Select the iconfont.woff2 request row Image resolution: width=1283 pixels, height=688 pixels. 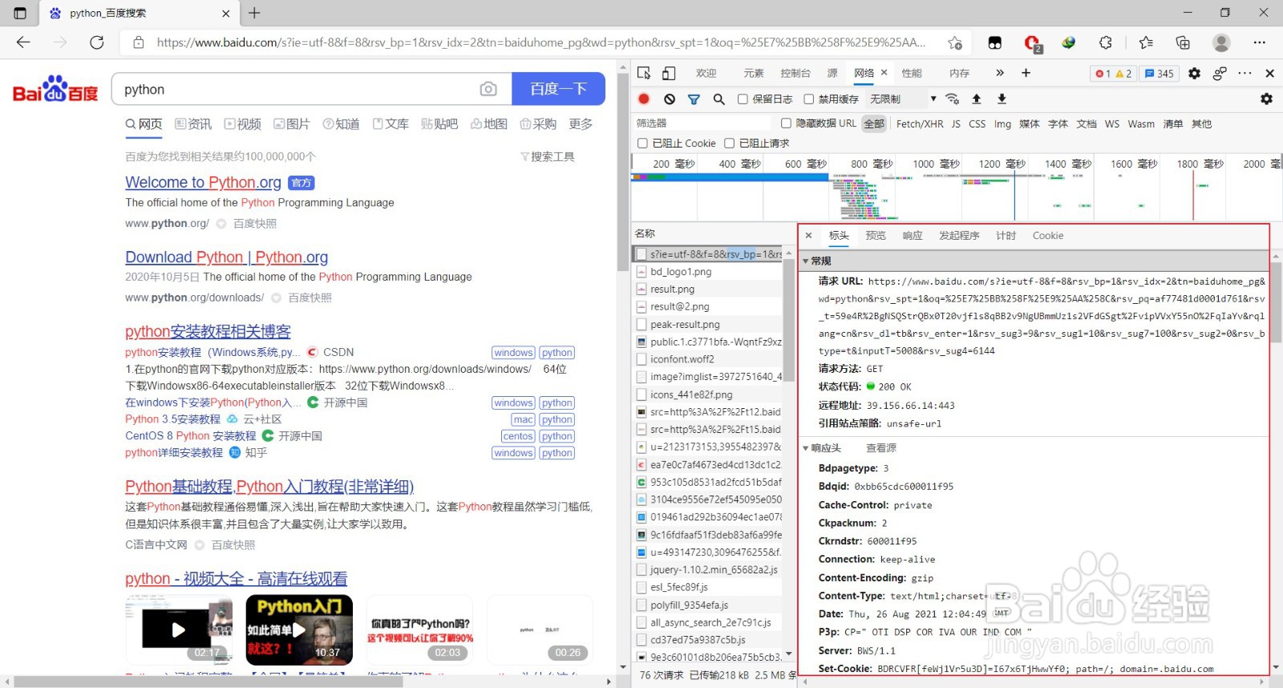point(707,359)
